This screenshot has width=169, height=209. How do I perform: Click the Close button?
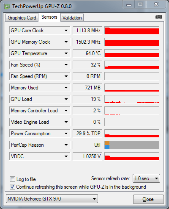coord(148,199)
